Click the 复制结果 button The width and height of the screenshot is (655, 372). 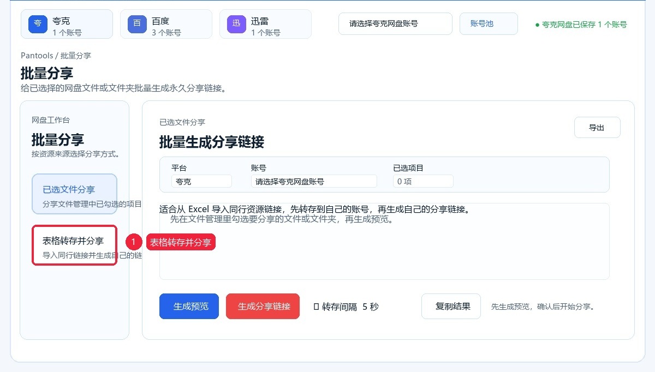[x=451, y=306]
